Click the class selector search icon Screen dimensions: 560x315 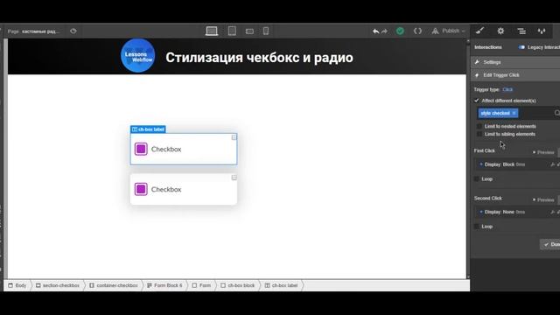pyautogui.click(x=556, y=113)
